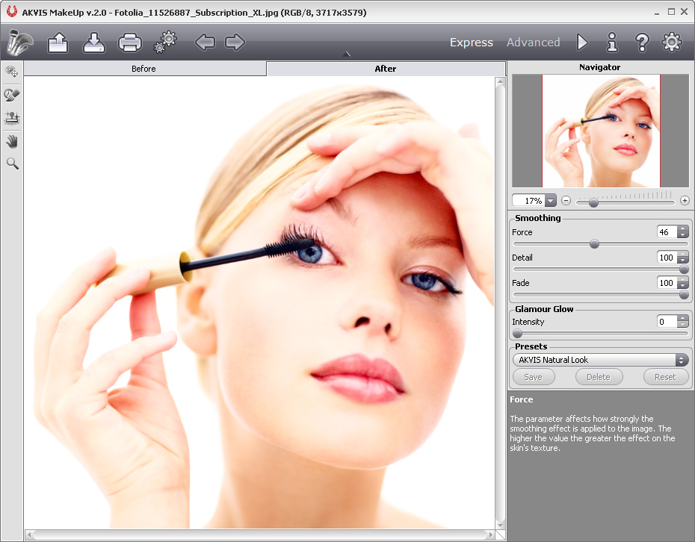Select the Hand tool in left toolbar
Screen dimensions: 695x542
click(x=12, y=141)
